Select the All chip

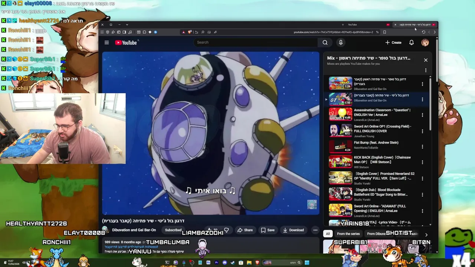[328, 234]
